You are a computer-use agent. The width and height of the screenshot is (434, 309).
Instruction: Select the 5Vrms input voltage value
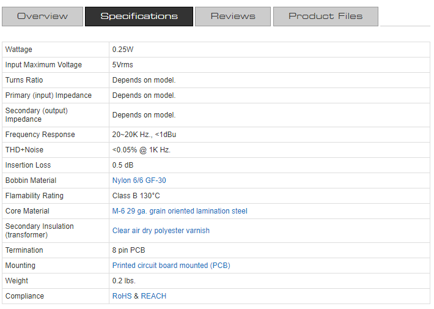pos(122,65)
